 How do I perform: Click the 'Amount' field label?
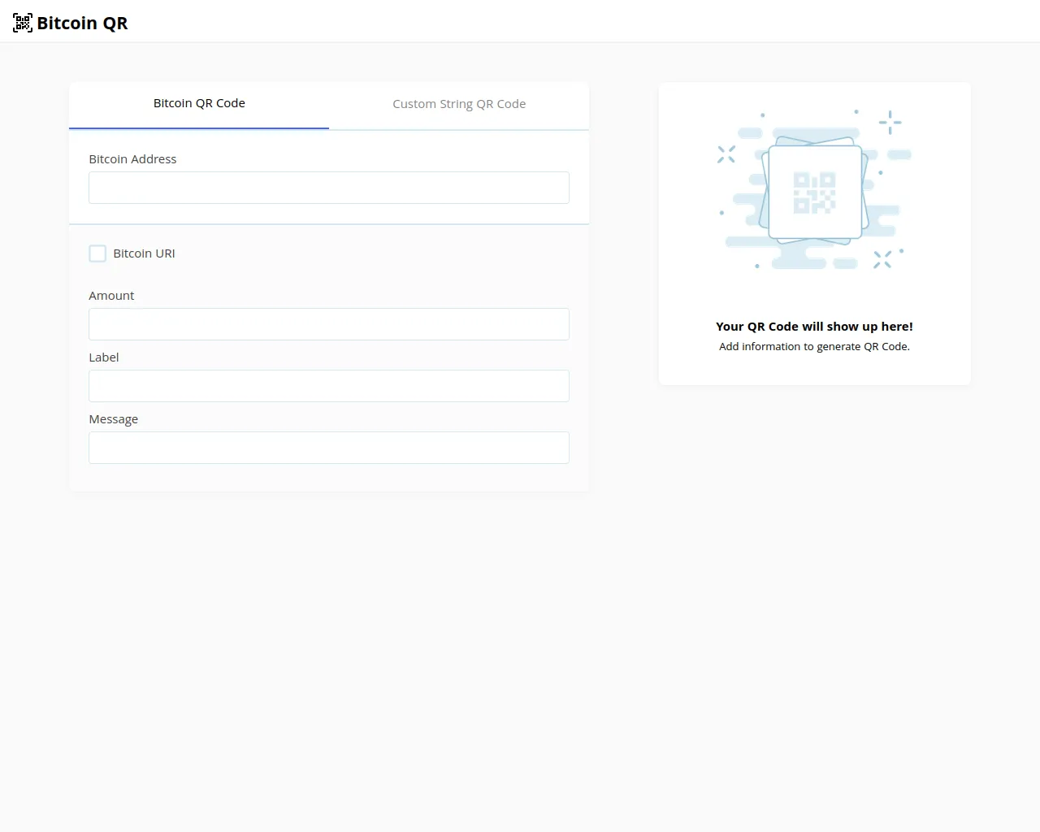point(111,296)
